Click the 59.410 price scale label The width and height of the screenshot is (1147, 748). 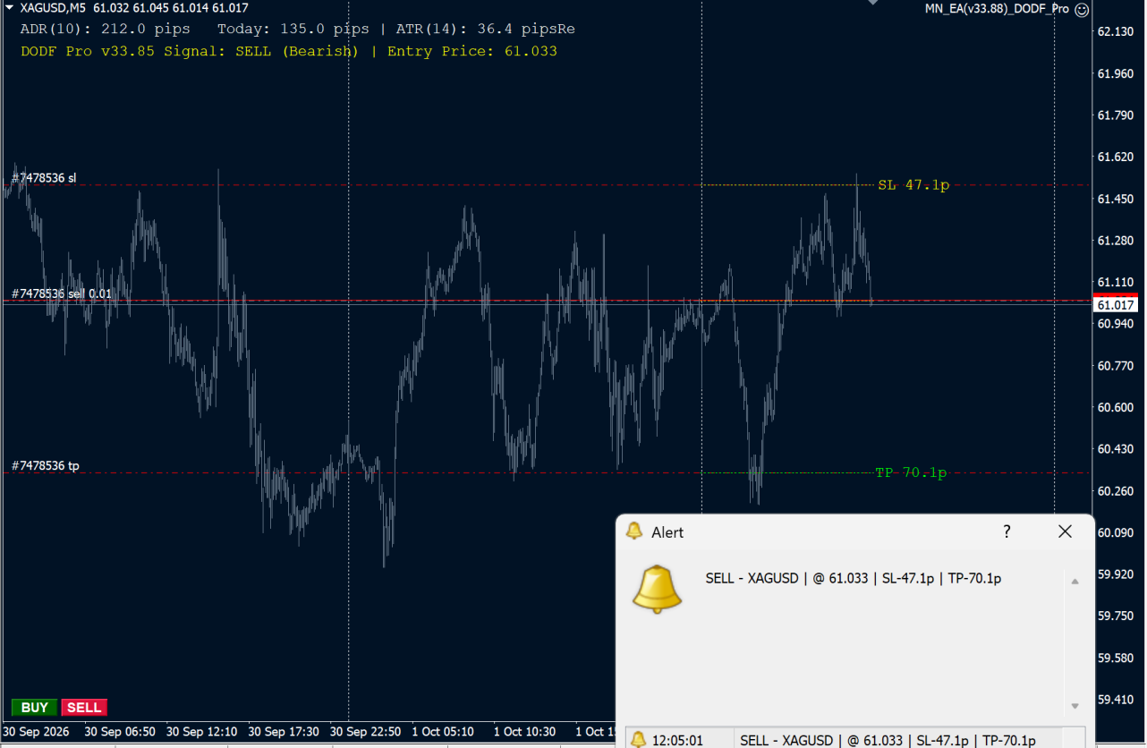(x=1115, y=700)
